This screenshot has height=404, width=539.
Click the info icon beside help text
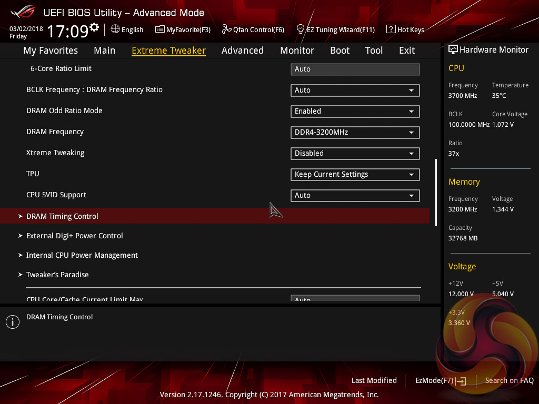pyautogui.click(x=13, y=322)
